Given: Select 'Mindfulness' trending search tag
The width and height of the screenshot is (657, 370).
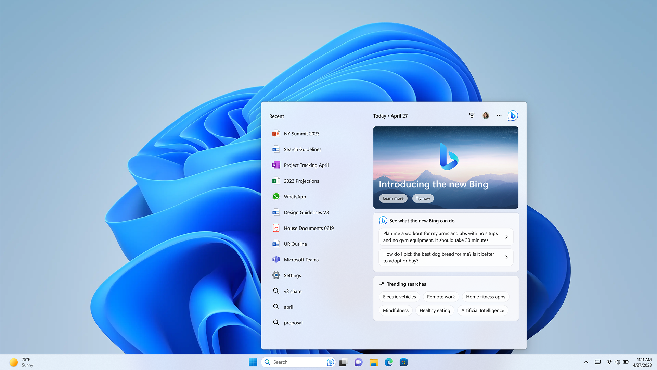Looking at the screenshot, I should [395, 310].
